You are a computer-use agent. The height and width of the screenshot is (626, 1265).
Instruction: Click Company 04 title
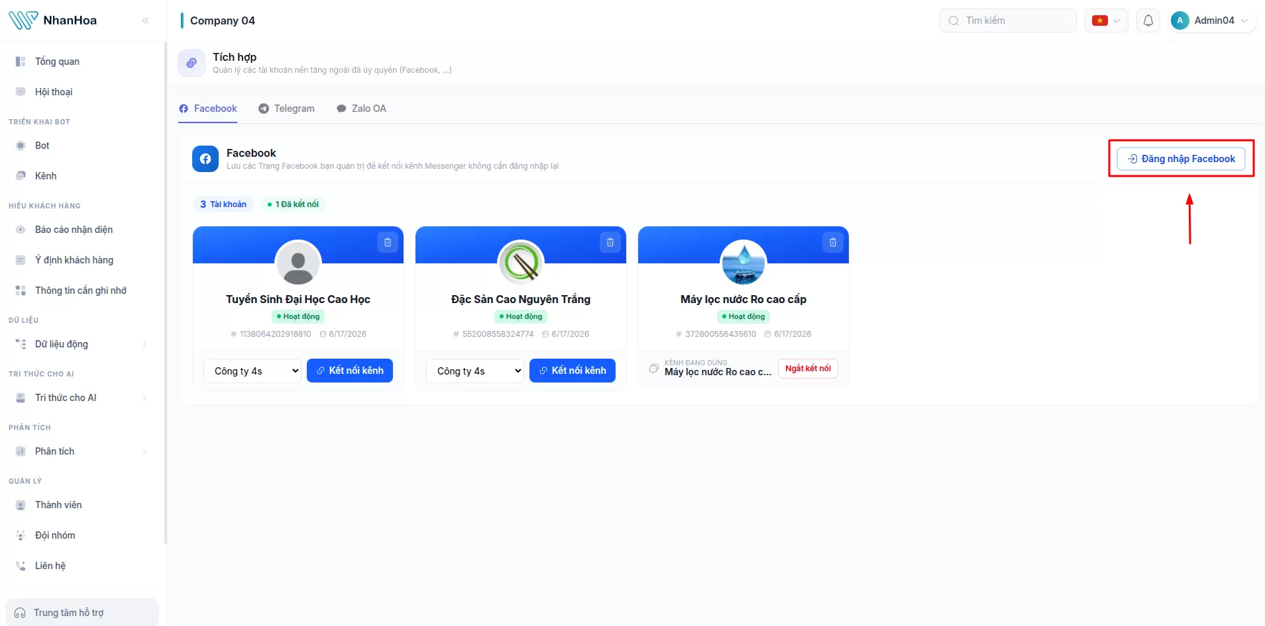tap(223, 21)
